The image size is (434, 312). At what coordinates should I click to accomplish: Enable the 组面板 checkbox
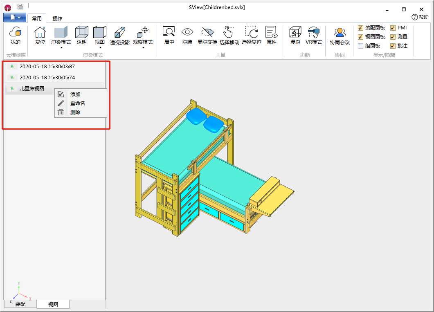pyautogui.click(x=360, y=46)
